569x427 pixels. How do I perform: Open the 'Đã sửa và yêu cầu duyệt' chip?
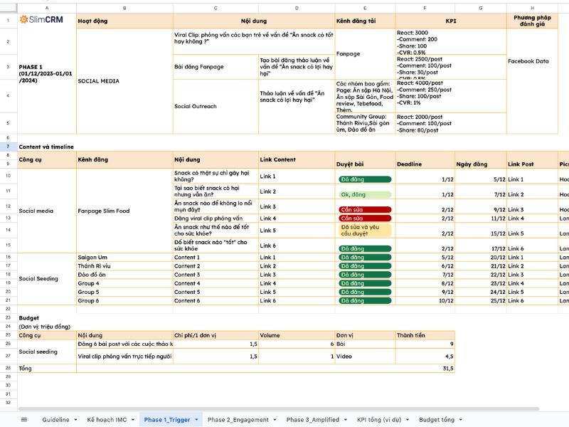(365, 231)
